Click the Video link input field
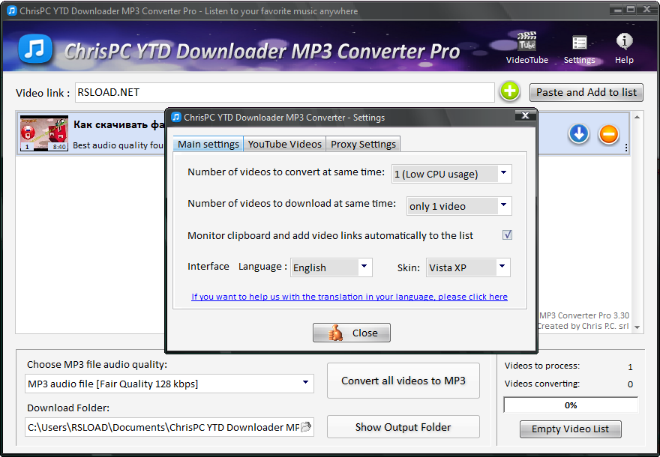Image resolution: width=660 pixels, height=457 pixels. (x=284, y=92)
